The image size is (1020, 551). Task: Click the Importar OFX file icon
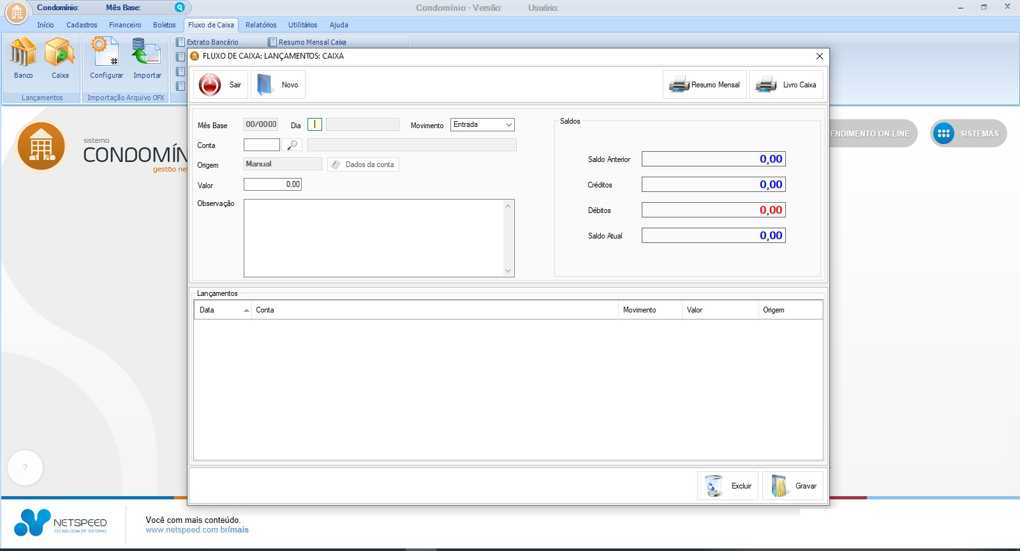point(147,59)
